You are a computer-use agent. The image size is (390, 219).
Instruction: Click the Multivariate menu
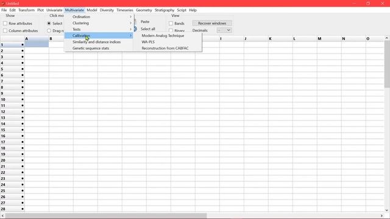(x=74, y=10)
